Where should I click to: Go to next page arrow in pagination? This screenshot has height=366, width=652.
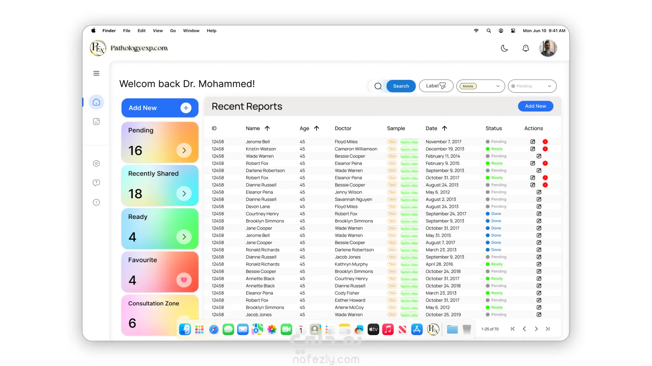tap(536, 329)
